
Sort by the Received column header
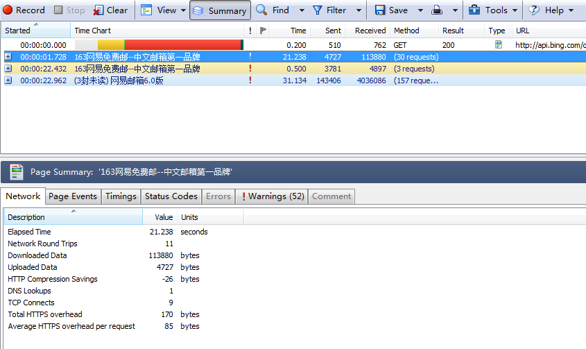click(x=370, y=31)
